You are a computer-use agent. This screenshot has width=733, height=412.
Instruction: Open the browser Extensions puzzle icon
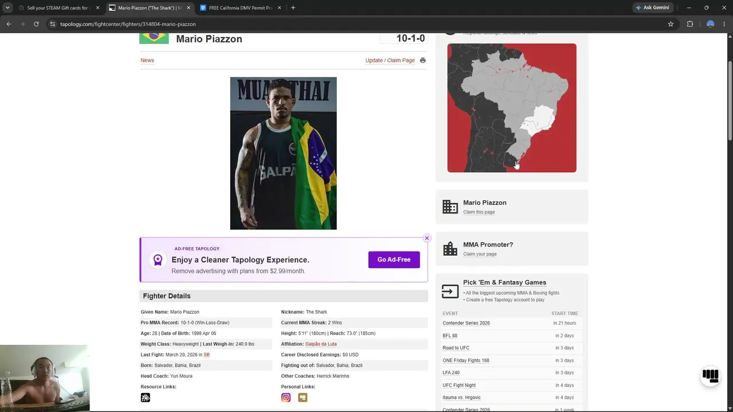690,24
